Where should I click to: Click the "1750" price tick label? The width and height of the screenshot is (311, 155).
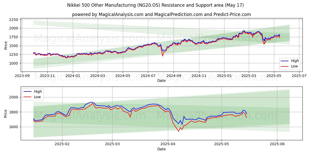(x=14, y=37)
